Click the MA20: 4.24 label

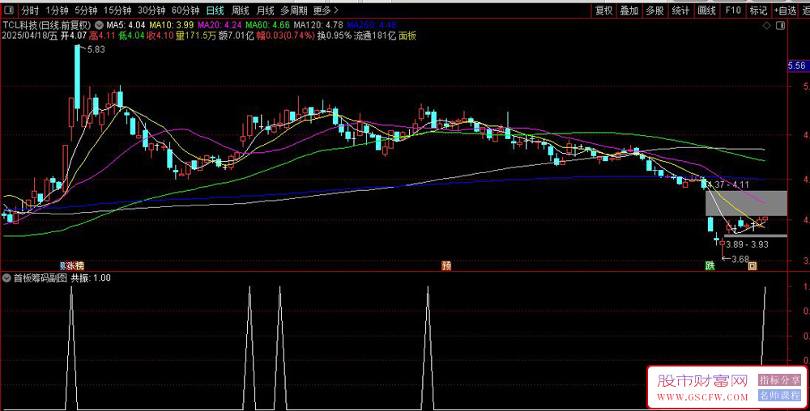point(220,25)
